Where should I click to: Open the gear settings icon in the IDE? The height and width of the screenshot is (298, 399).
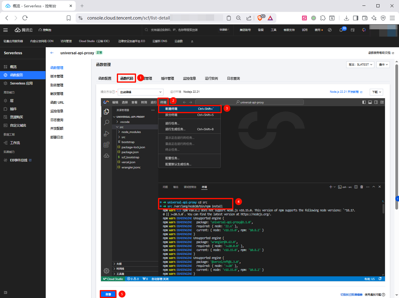point(106,271)
